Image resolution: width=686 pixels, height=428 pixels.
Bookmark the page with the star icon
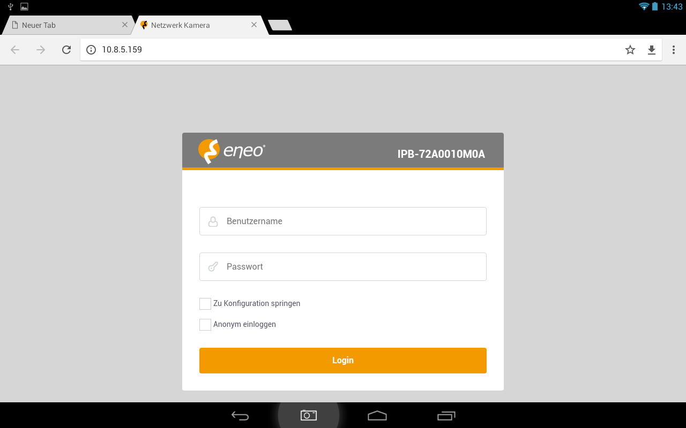pyautogui.click(x=630, y=50)
